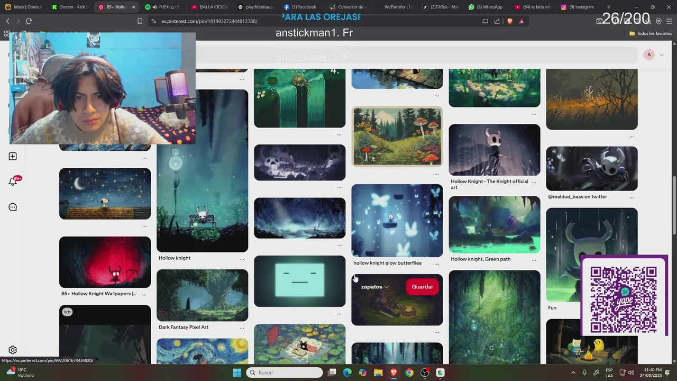
Task: Open the zapatos board dropdown
Action: click(374, 287)
